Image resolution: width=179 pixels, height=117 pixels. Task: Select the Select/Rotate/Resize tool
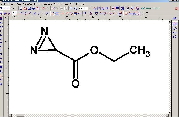point(5,13)
